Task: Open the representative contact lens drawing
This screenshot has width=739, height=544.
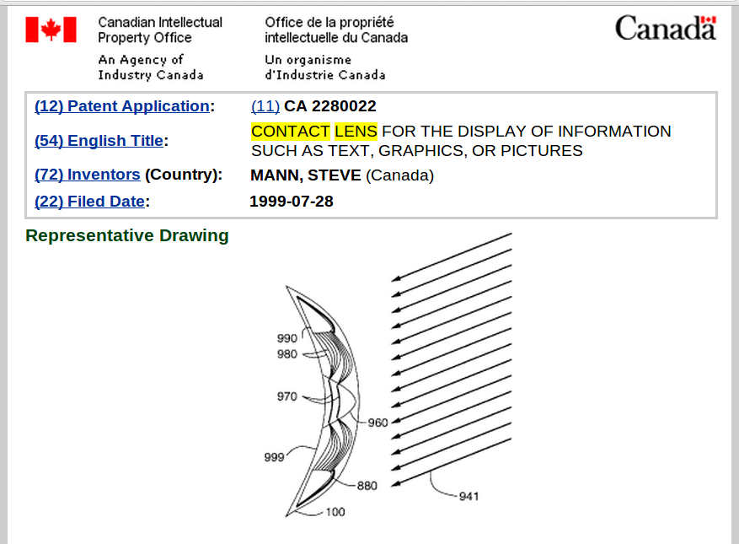Action: [387, 375]
